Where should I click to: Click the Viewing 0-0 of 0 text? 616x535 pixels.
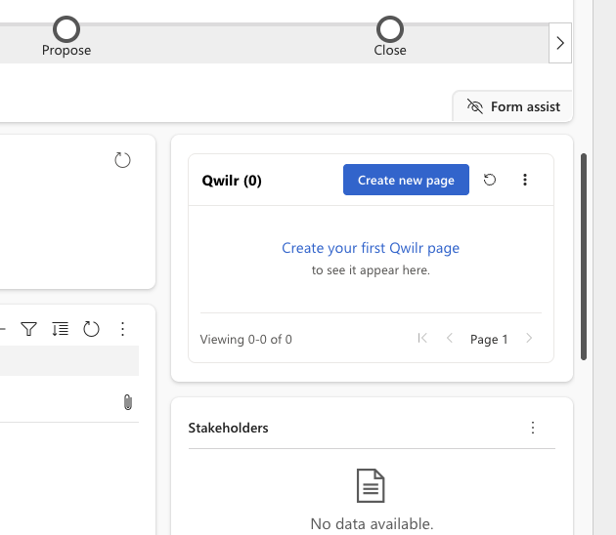(246, 340)
